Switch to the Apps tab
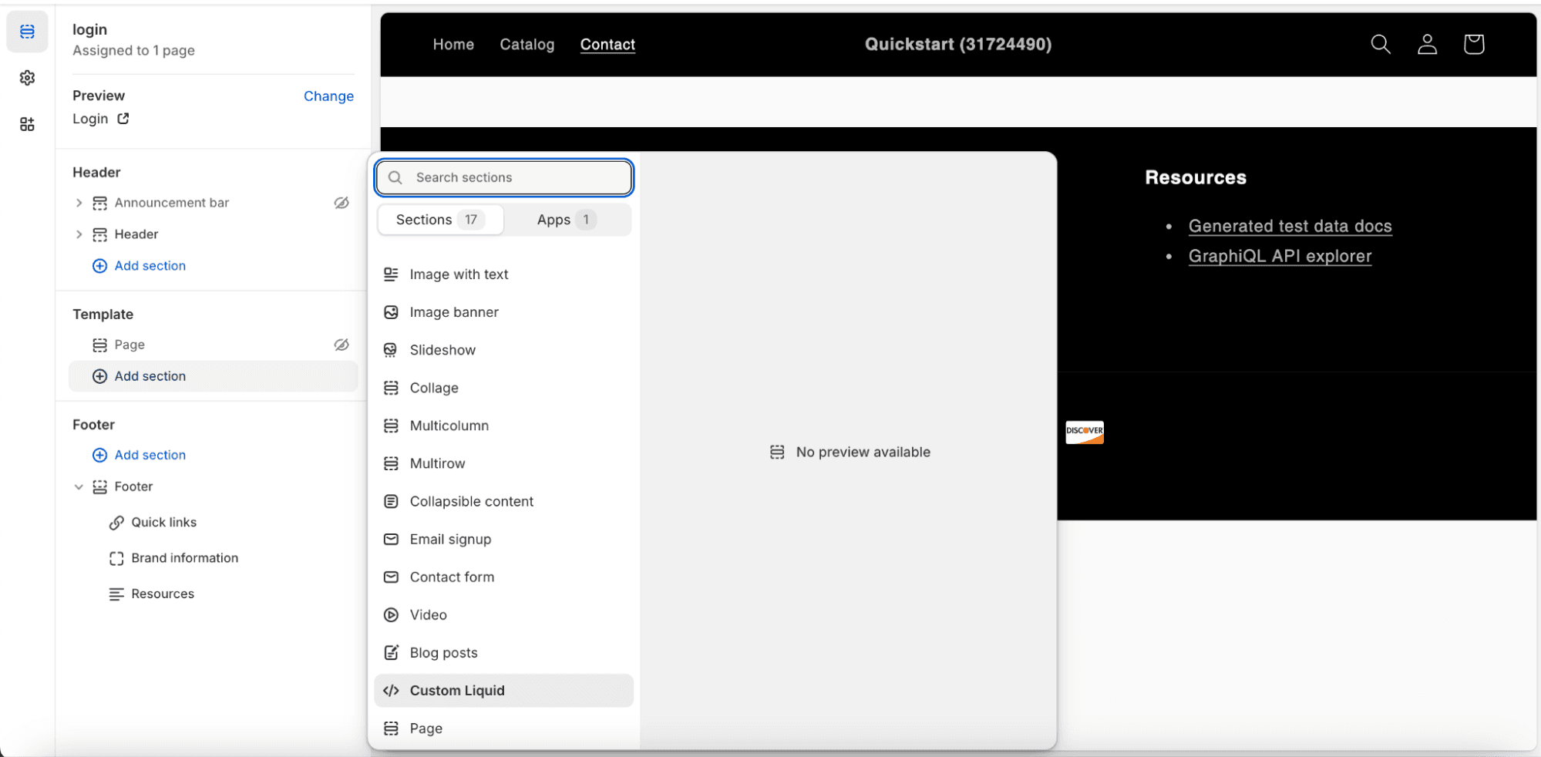This screenshot has width=1541, height=757. pos(560,220)
